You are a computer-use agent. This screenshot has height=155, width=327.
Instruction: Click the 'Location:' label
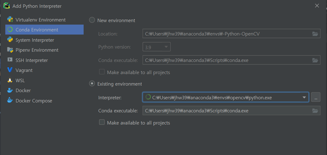tap(108, 34)
